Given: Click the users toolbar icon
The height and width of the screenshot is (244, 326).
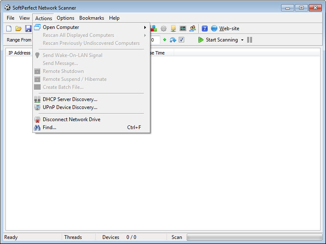Looking at the screenshot, I should point(193,29).
